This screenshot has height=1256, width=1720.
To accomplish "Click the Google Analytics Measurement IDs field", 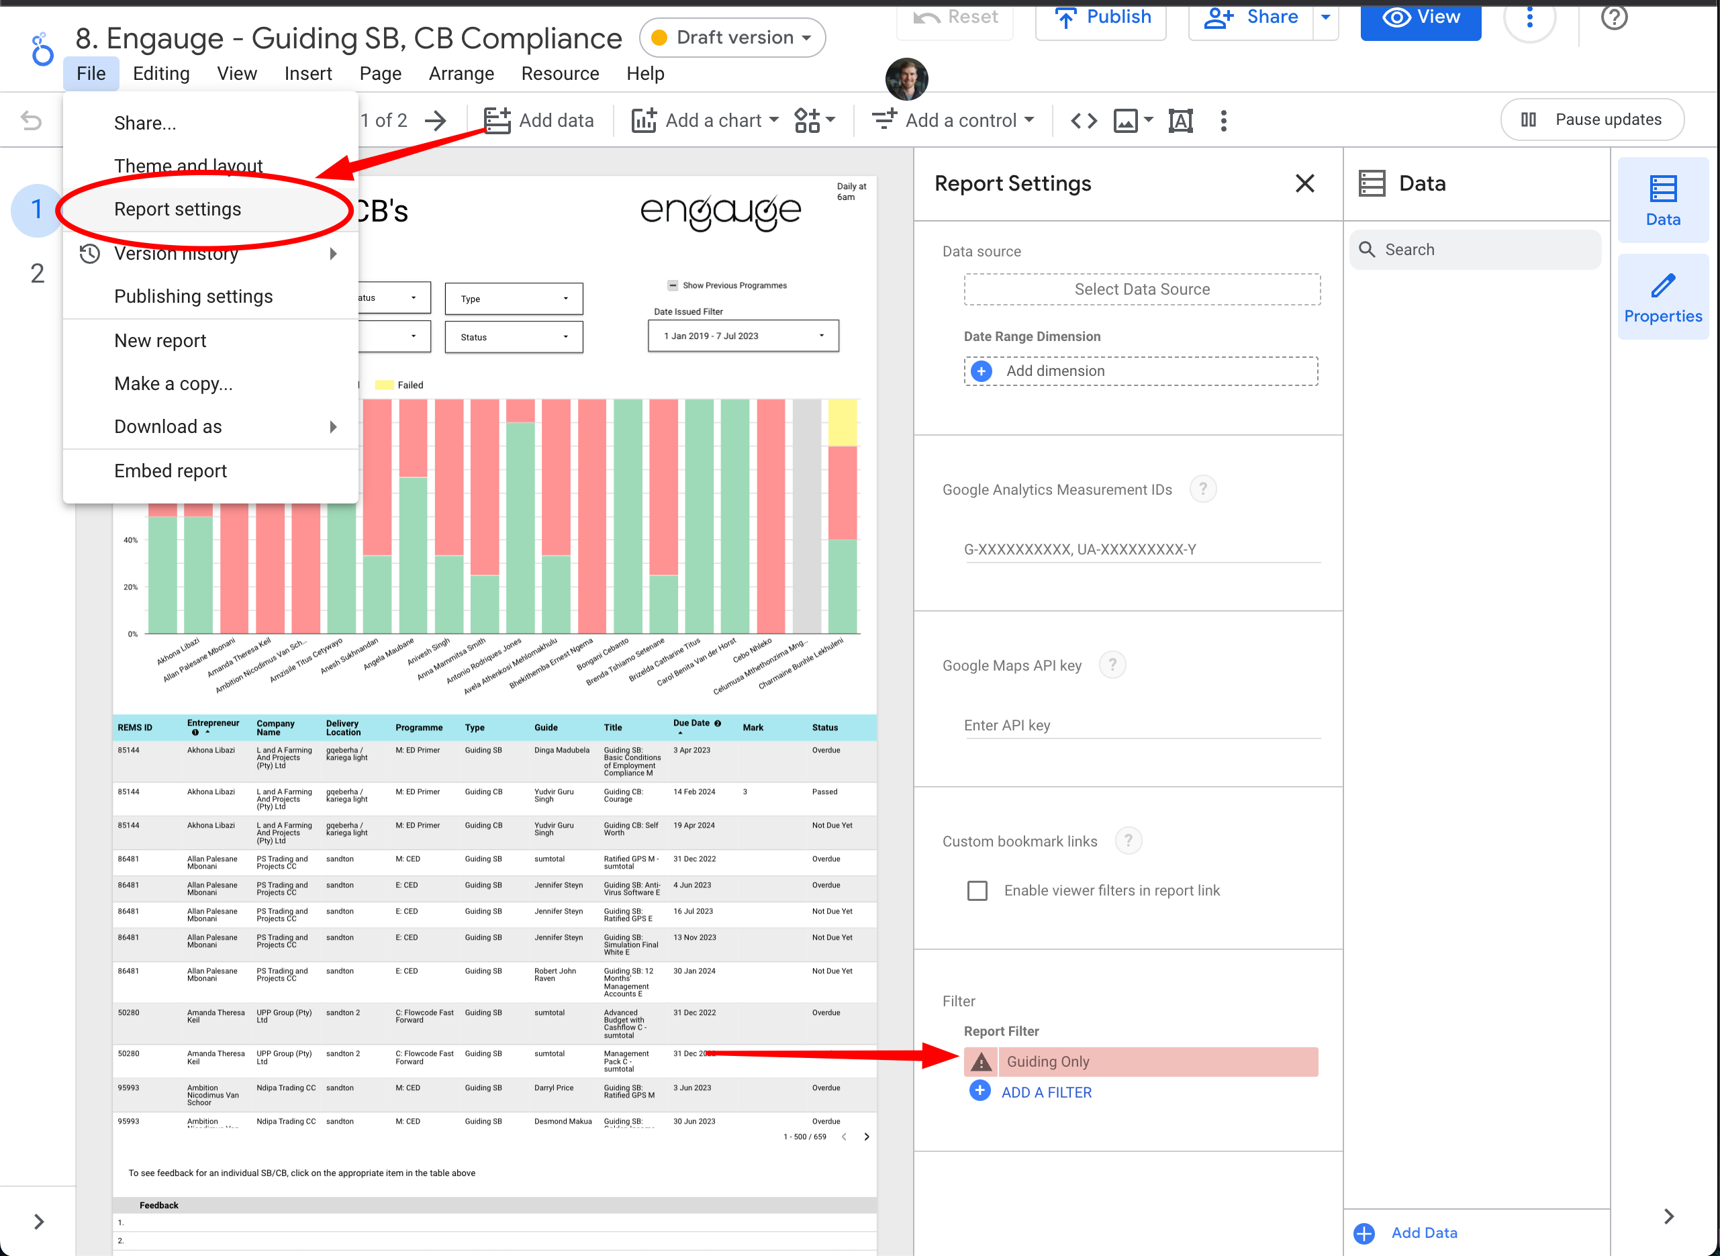I will click(x=1141, y=549).
